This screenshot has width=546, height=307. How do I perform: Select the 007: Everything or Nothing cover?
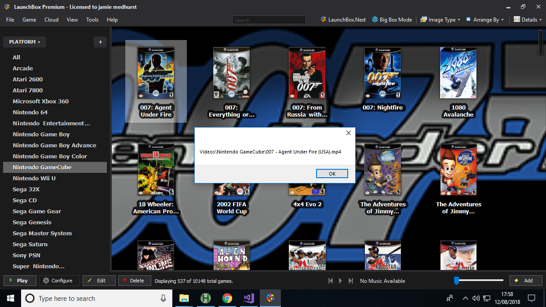[232, 73]
